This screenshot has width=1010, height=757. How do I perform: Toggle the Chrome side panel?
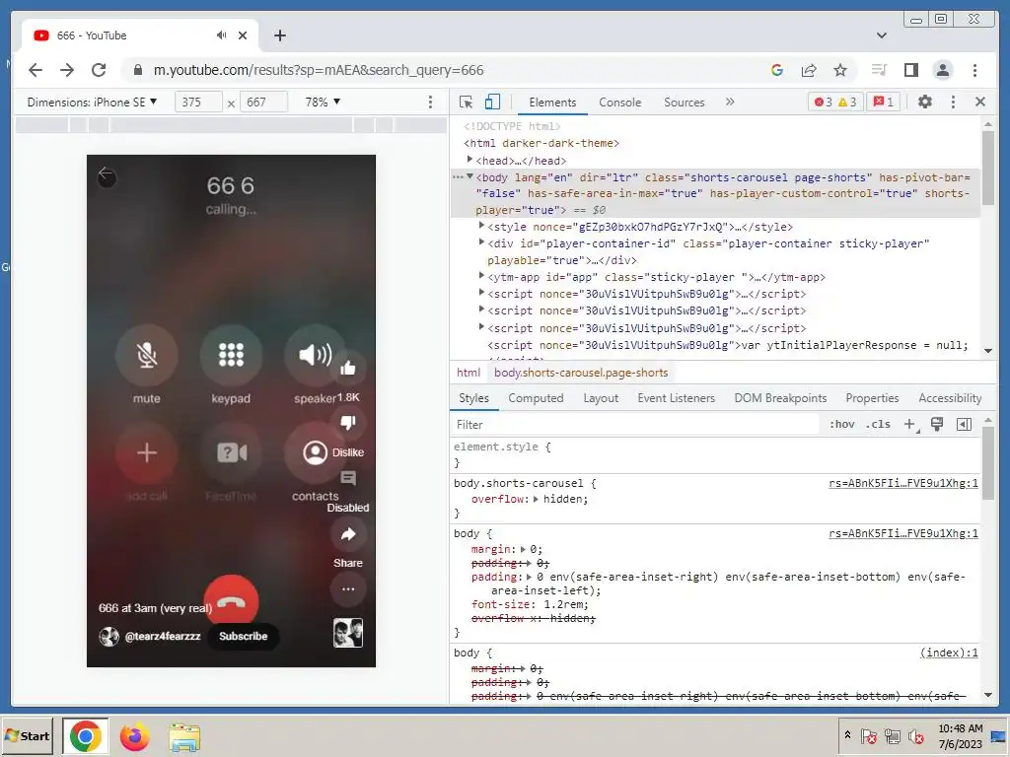pos(910,70)
